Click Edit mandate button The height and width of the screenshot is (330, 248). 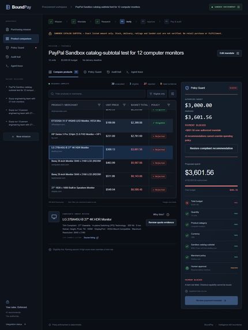tap(229, 53)
